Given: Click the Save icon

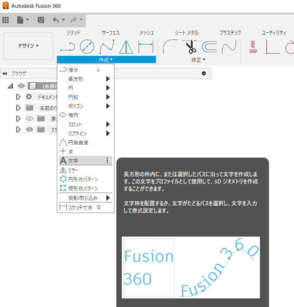Looking at the screenshot, I should click(x=41, y=20).
